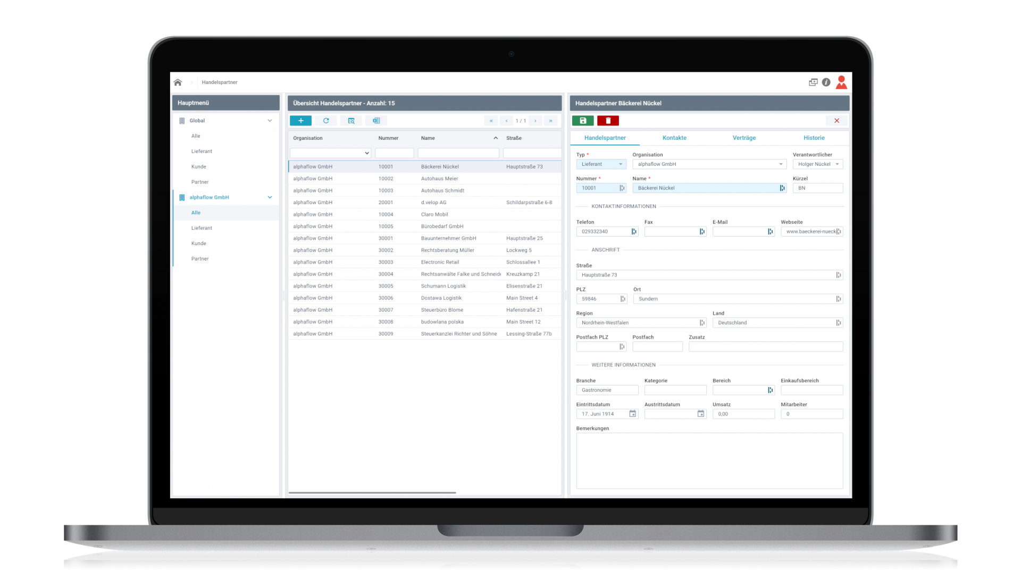The image size is (1021, 587).
Task: Click the green save icon
Action: (583, 121)
